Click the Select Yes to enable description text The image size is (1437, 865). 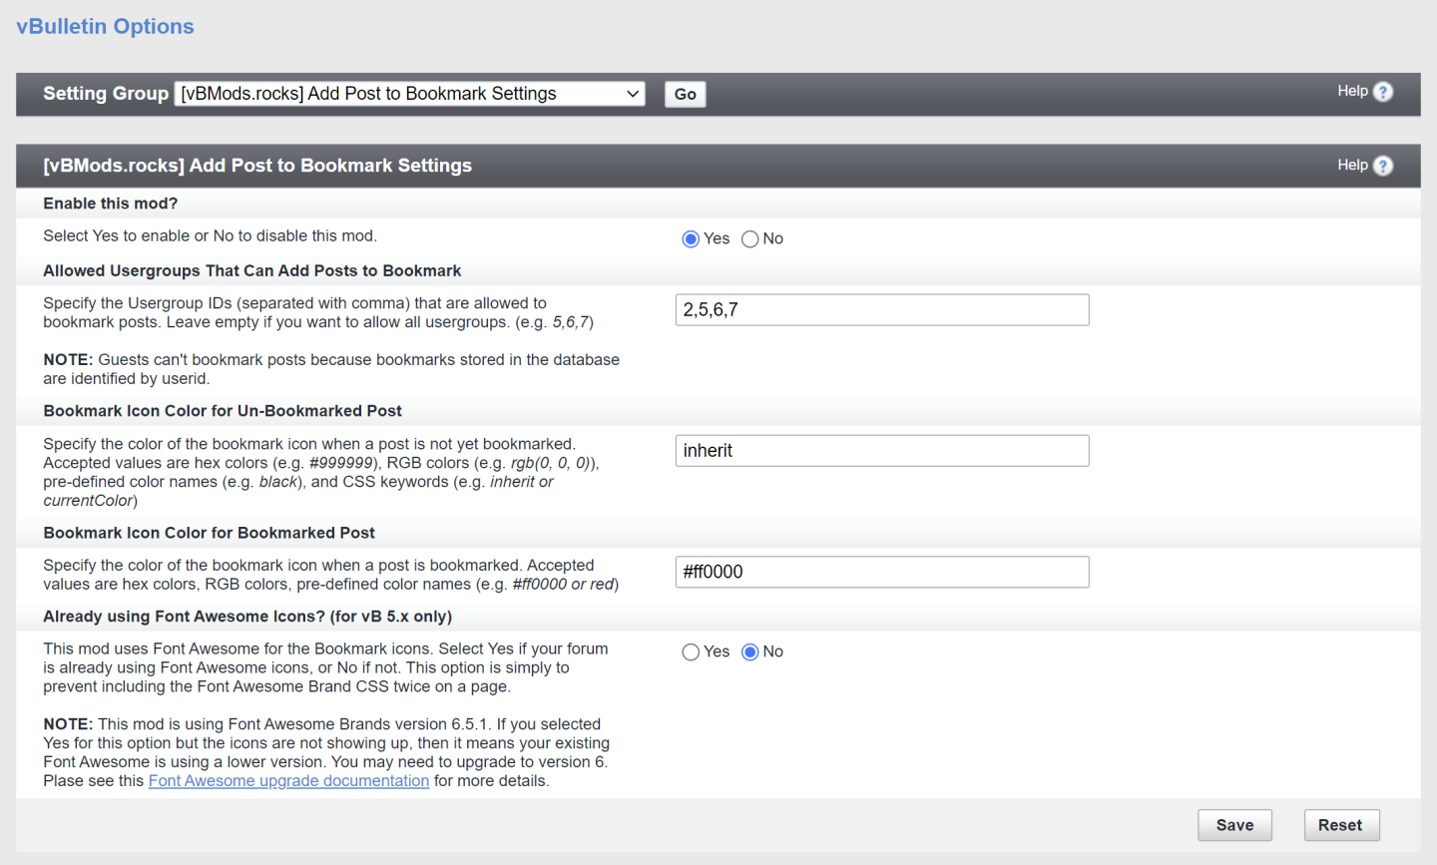(210, 236)
